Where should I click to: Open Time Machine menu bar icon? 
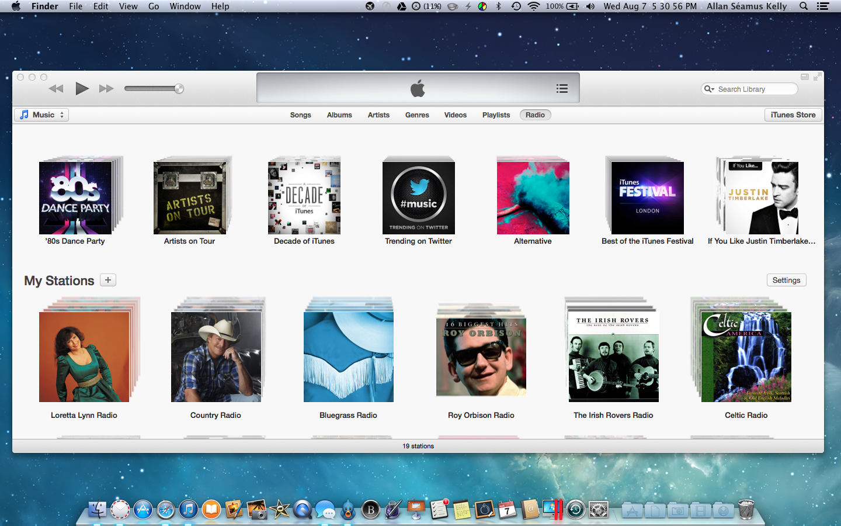[x=516, y=6]
